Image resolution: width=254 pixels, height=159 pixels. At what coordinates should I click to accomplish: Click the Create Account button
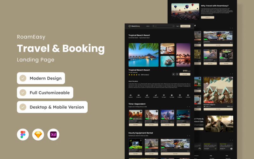click(x=185, y=26)
